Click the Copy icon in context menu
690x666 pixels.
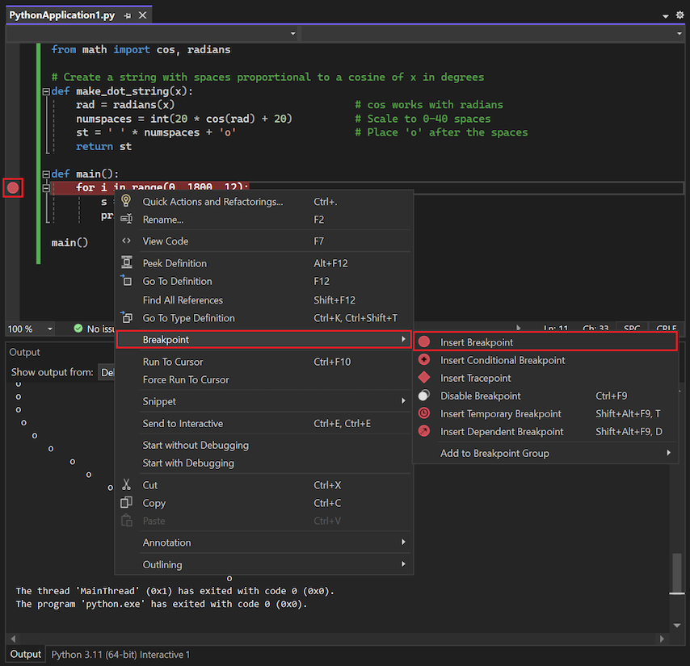[x=127, y=503]
